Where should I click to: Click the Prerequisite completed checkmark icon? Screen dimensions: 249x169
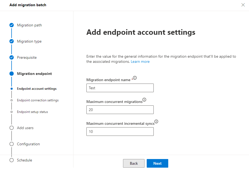(12, 57)
